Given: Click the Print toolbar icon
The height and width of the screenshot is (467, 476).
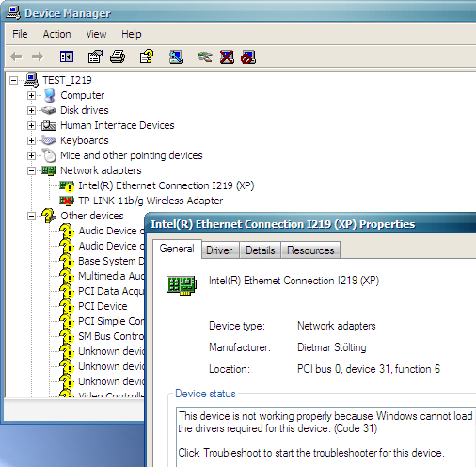Looking at the screenshot, I should [118, 56].
